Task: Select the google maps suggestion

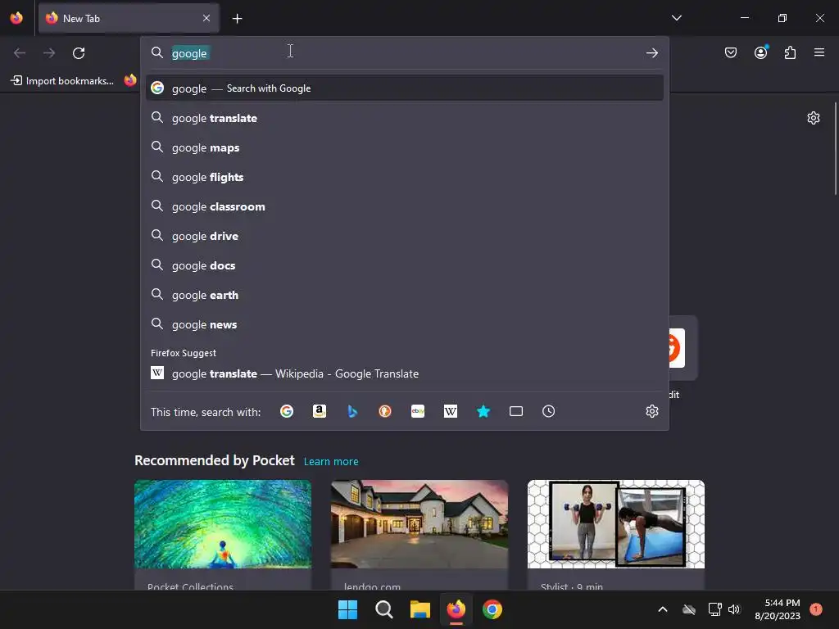Action: 405,147
